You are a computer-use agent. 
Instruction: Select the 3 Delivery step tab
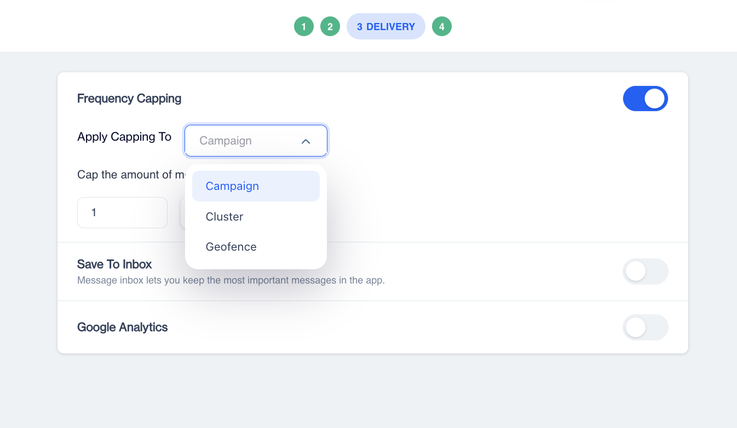coord(386,26)
